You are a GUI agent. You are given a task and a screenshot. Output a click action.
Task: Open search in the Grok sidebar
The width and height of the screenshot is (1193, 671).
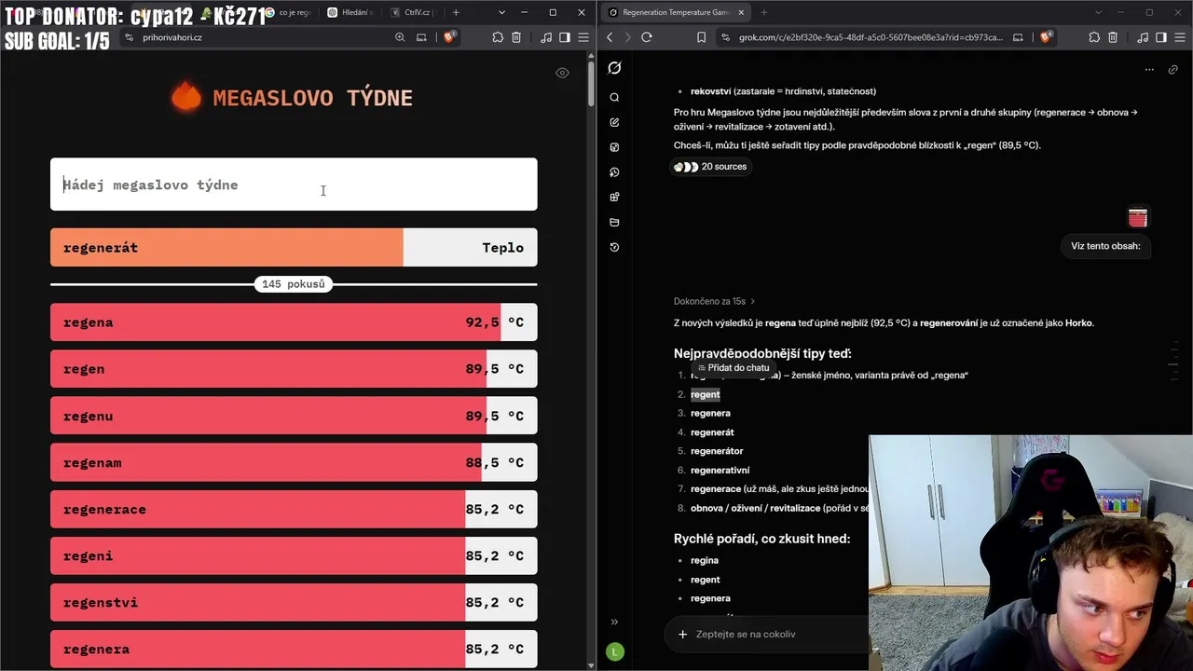tap(614, 97)
